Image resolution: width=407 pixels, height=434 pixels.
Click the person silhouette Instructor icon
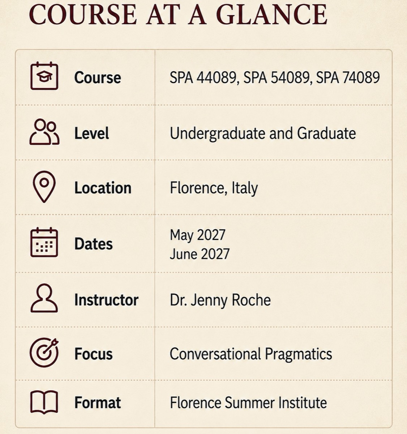pos(44,298)
